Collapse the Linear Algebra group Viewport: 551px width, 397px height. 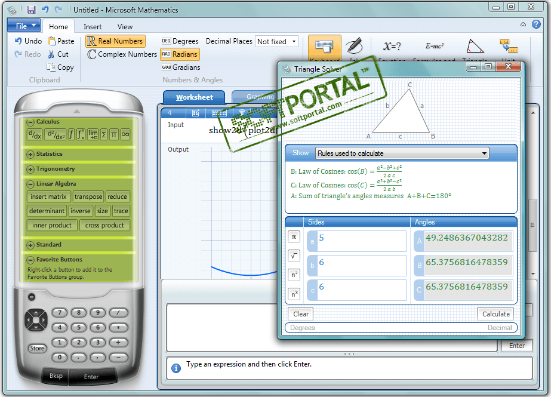(x=30, y=184)
